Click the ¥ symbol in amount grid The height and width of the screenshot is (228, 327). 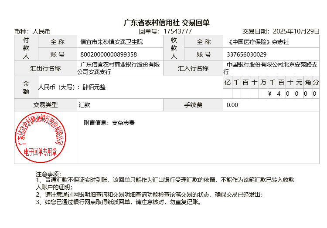(x=270, y=94)
